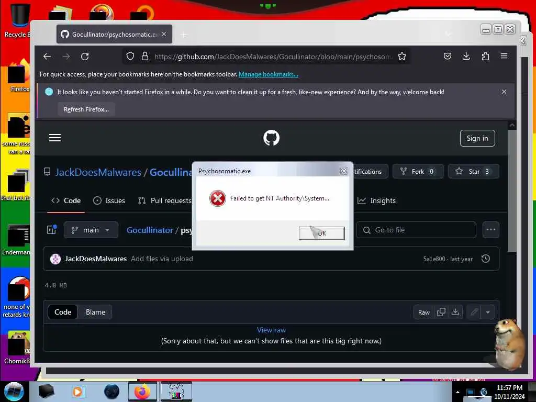
Task: Click the padlock site info icon
Action: [145, 57]
